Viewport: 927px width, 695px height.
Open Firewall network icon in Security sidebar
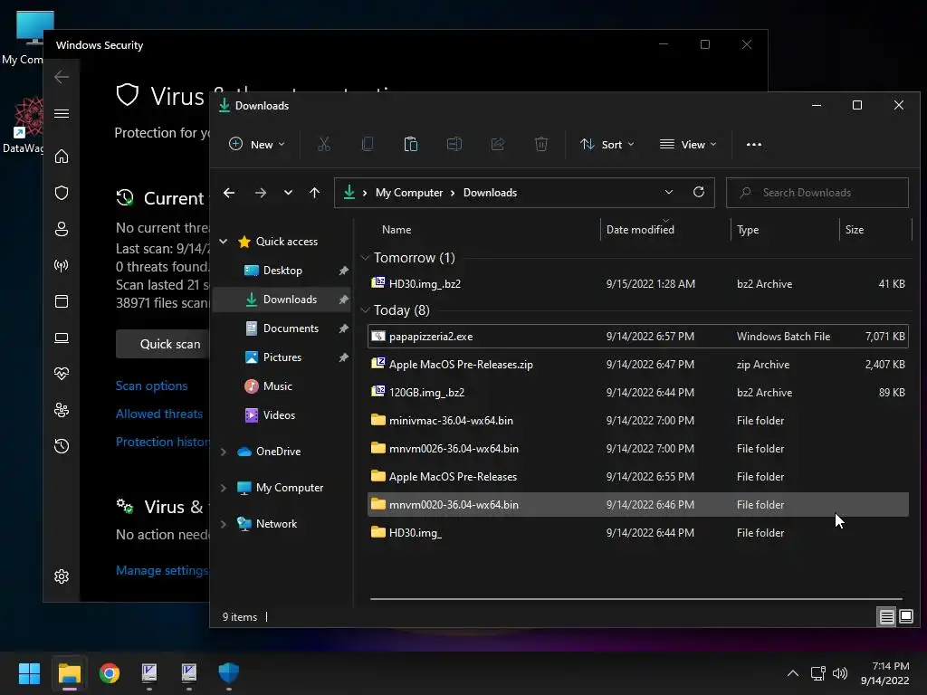pos(62,265)
